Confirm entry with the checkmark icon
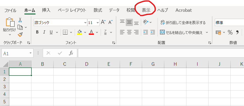 pos(60,53)
